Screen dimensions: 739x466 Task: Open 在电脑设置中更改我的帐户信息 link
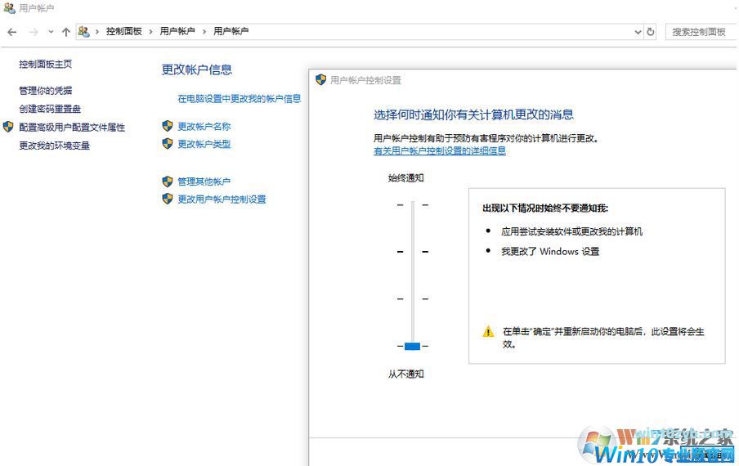pos(240,98)
